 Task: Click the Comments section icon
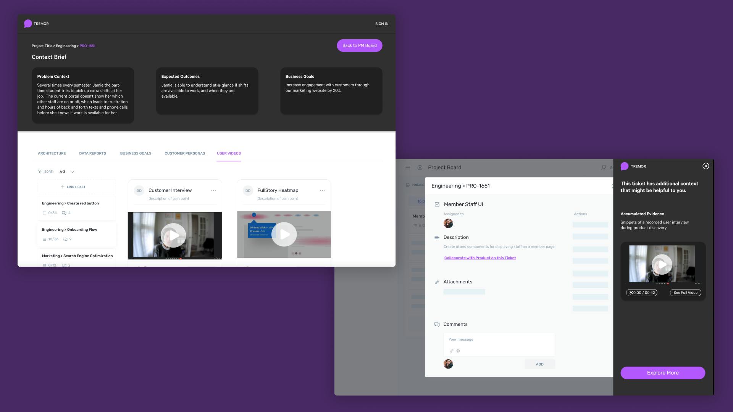pos(437,325)
